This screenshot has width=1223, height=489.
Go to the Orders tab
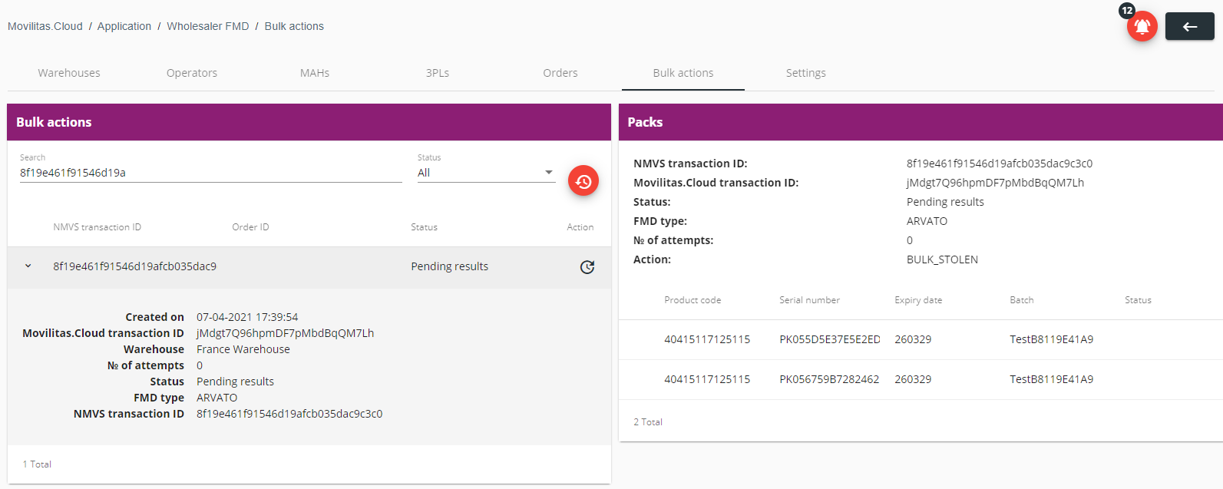[560, 73]
